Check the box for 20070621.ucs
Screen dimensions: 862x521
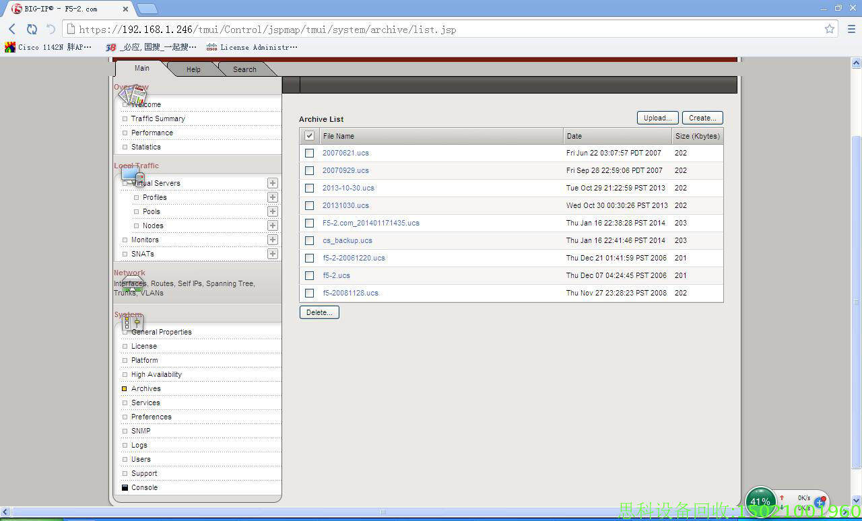(x=309, y=153)
